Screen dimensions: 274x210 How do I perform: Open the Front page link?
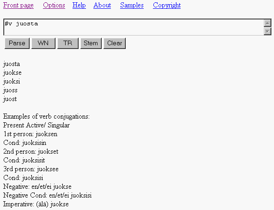click(x=18, y=5)
